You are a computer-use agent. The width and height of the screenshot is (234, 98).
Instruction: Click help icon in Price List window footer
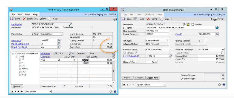[115, 91]
